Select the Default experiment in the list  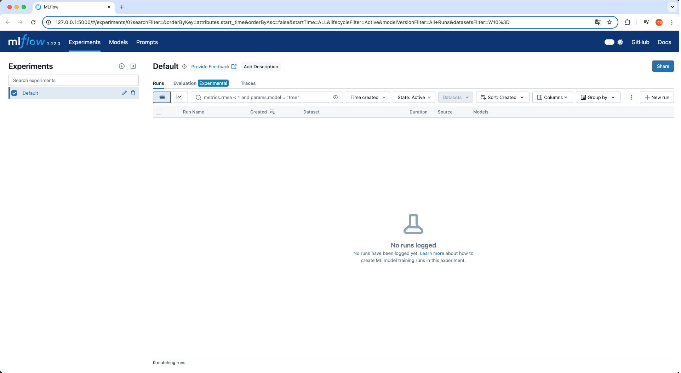pos(30,93)
